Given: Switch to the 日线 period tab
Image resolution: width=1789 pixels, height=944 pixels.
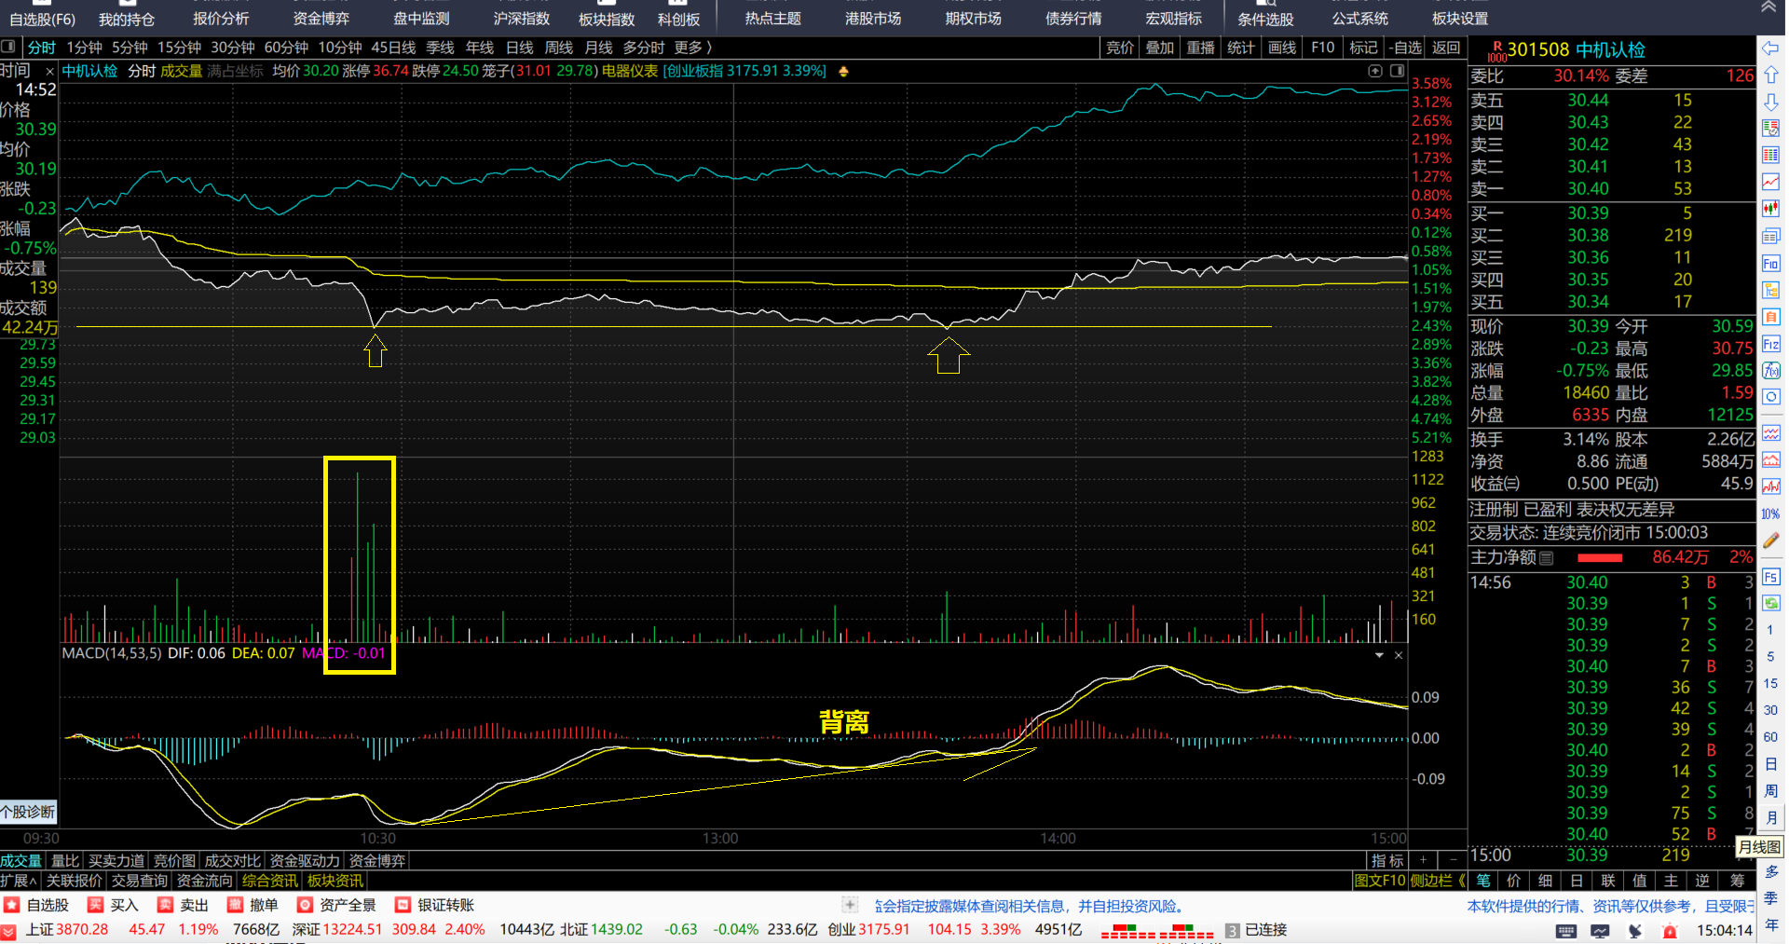Looking at the screenshot, I should click(x=519, y=48).
